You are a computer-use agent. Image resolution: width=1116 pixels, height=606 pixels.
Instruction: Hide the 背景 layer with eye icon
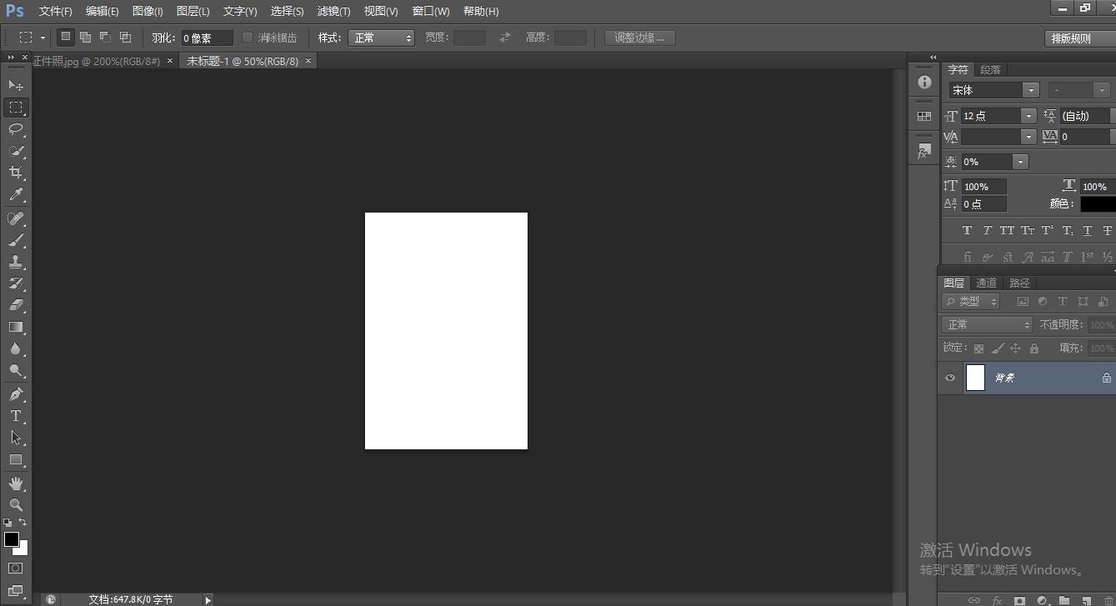[x=950, y=378]
